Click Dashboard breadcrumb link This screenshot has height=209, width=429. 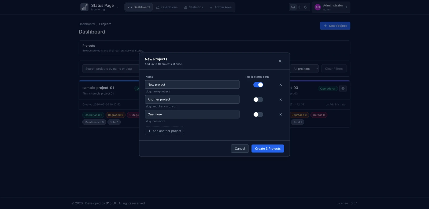pyautogui.click(x=87, y=24)
